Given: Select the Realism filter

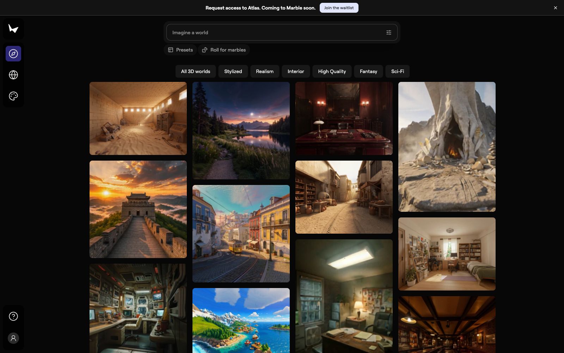Looking at the screenshot, I should (x=265, y=71).
